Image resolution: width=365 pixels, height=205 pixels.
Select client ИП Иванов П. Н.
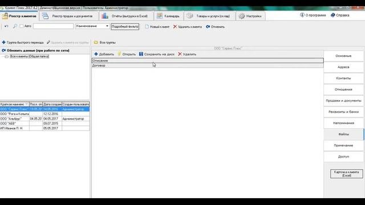click(14, 128)
